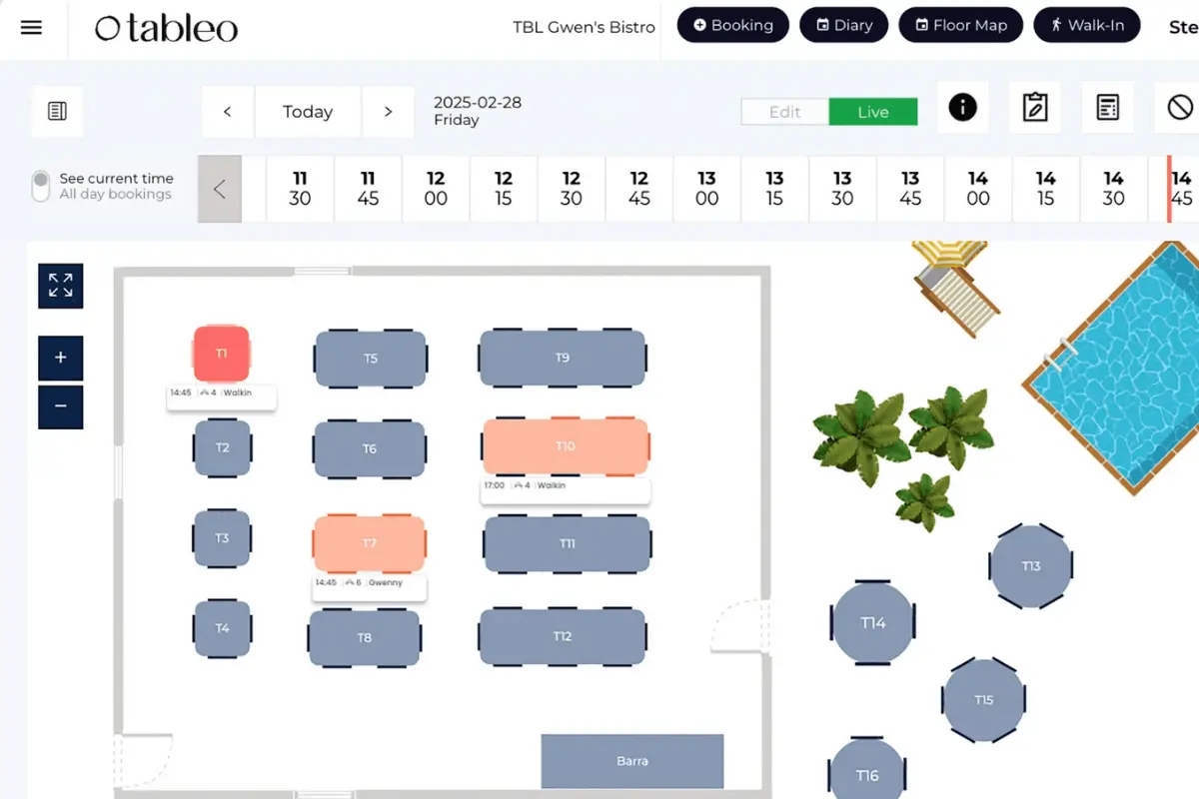The width and height of the screenshot is (1199, 799).
Task: Zoom out with minus button
Action: [60, 406]
